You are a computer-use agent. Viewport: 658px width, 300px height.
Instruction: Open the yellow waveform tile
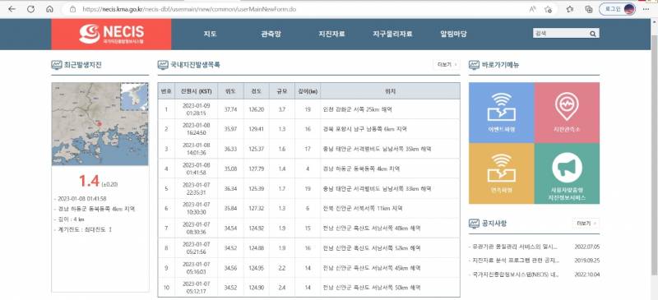click(x=502, y=173)
